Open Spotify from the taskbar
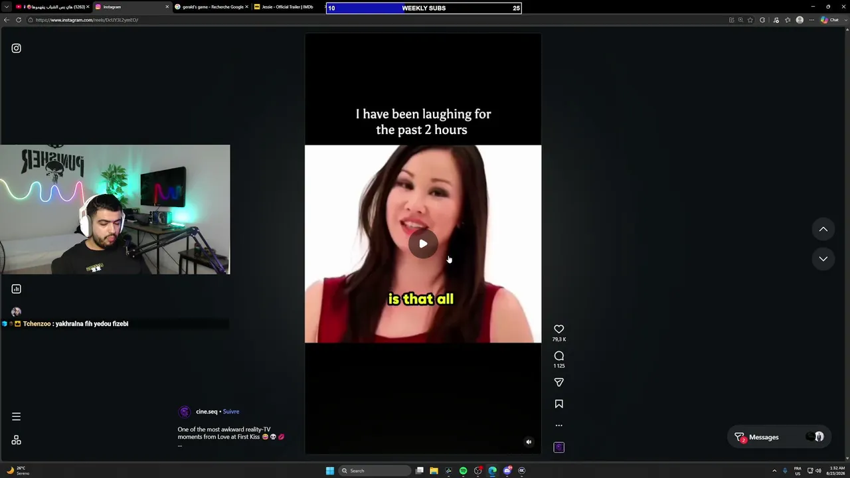The width and height of the screenshot is (850, 478). click(463, 471)
